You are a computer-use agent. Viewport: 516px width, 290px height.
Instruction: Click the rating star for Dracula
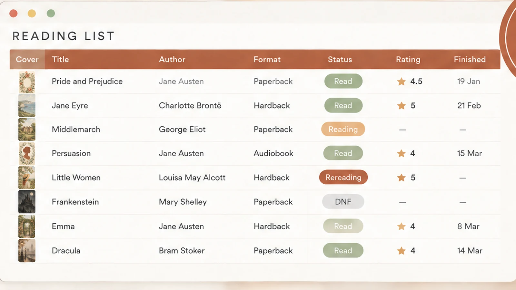pyautogui.click(x=402, y=251)
